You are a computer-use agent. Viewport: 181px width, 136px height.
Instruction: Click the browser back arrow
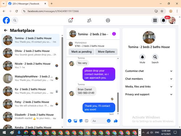(x=4, y=11)
